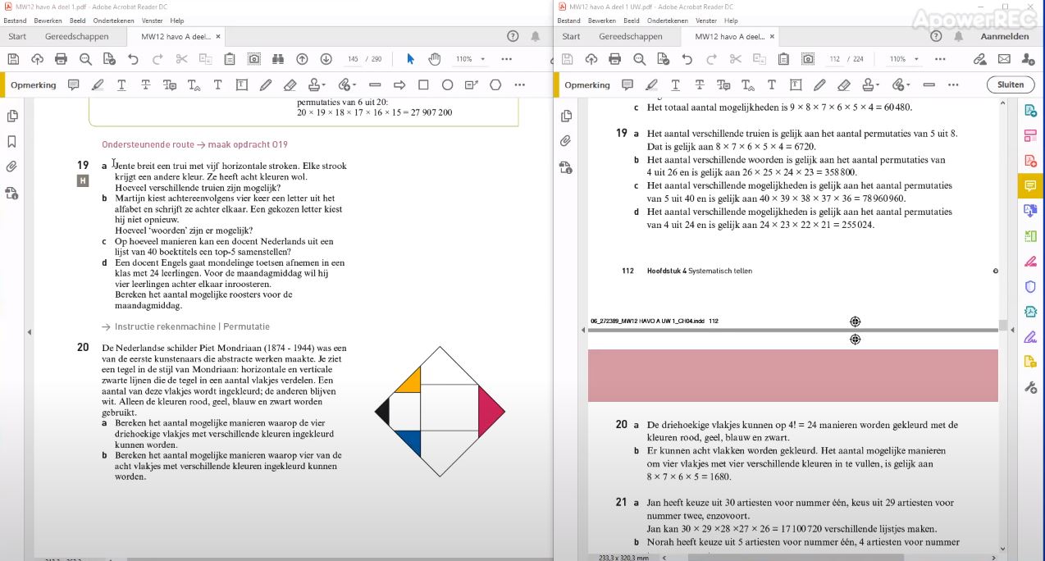Open bookmarks panel in left window sidebar

click(x=11, y=141)
